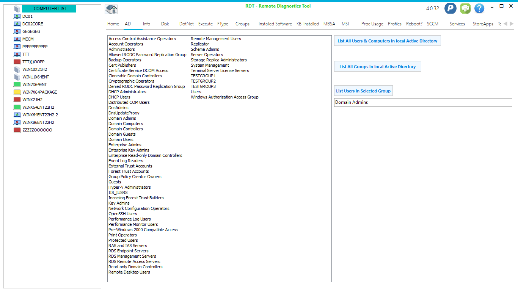Open the KB-Installed tab
The image size is (518, 291).
[x=308, y=24]
